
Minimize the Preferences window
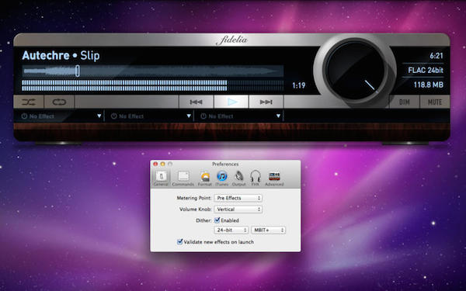coord(162,164)
